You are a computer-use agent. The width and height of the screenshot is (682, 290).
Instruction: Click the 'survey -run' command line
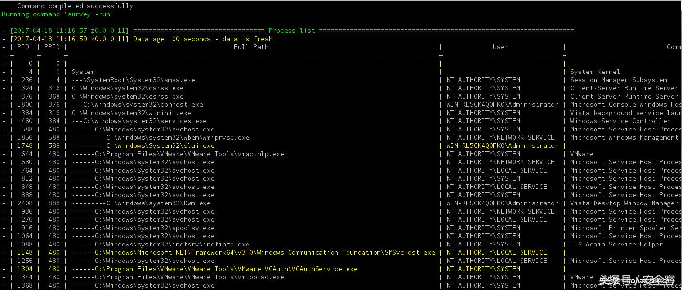[x=58, y=14]
